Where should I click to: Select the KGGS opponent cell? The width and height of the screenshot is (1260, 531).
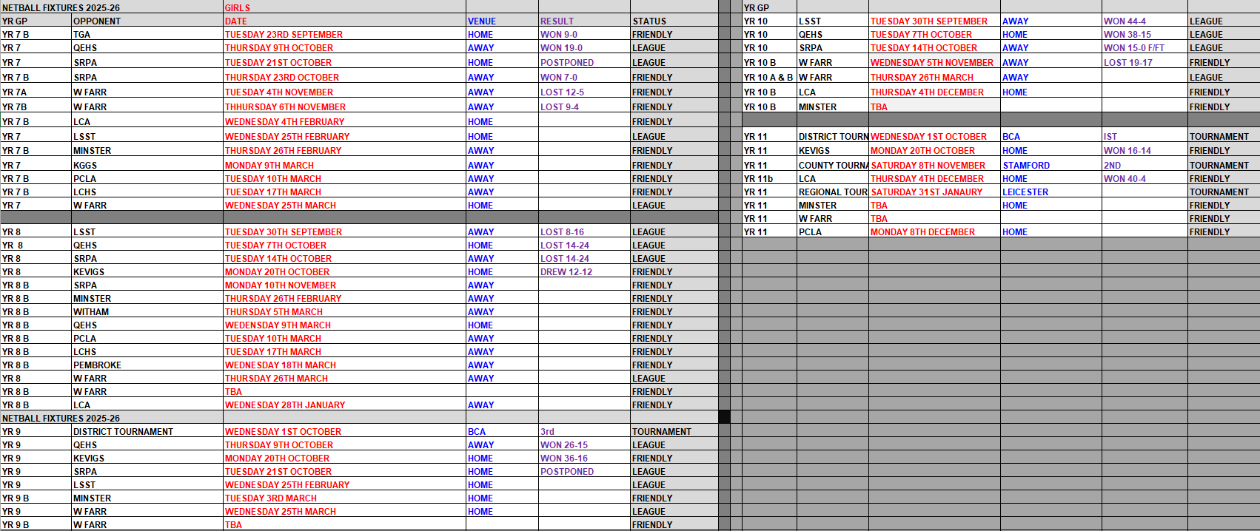coord(85,166)
